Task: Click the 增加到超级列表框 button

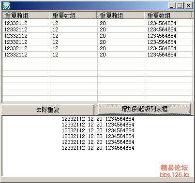Action: pos(145,109)
